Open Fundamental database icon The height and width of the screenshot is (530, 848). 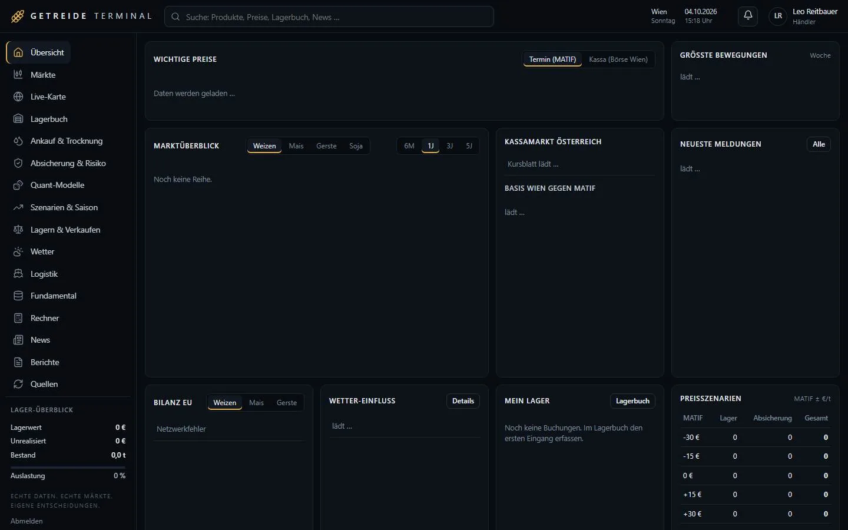tap(18, 296)
